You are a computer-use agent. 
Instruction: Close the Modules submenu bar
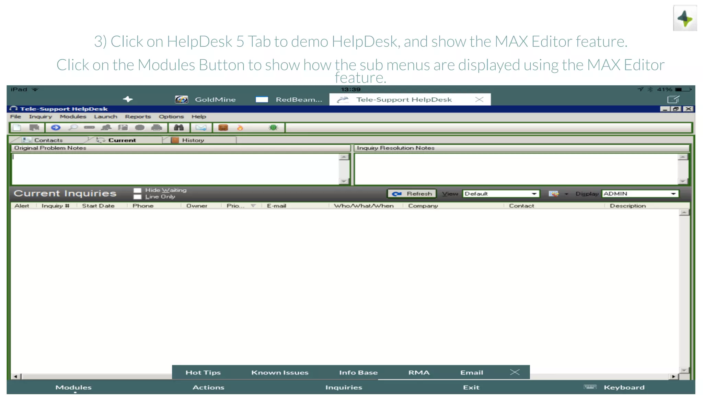point(515,372)
